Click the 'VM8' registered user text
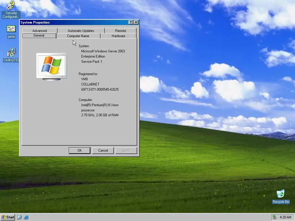Image resolution: width=295 pixels, height=221 pixels. [x=84, y=79]
